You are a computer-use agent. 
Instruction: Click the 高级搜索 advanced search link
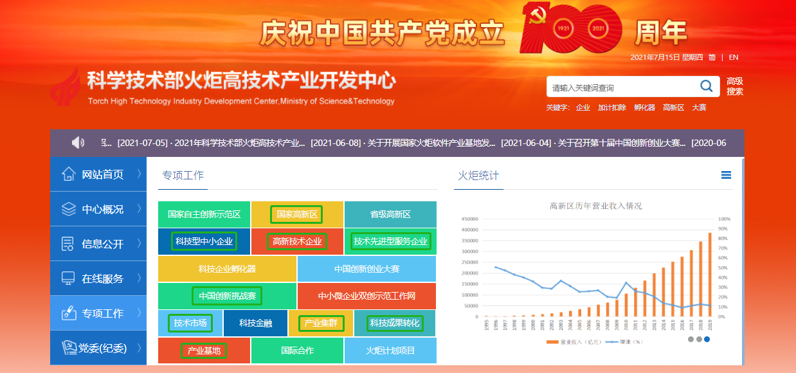coord(734,86)
